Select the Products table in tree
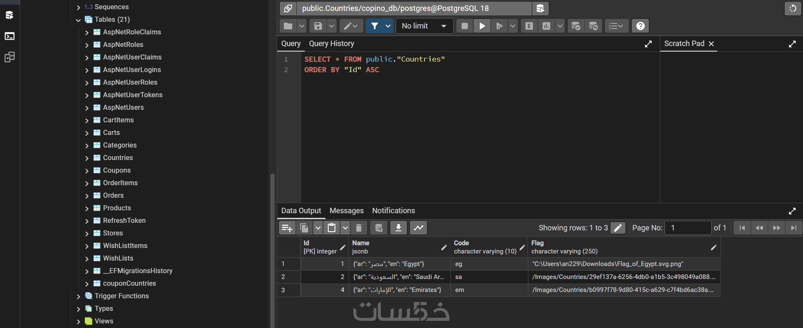Screen dimensions: 803x328 click(117, 208)
